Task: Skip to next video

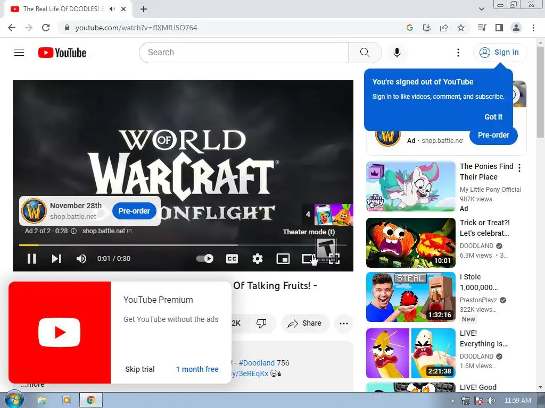Action: pos(56,259)
